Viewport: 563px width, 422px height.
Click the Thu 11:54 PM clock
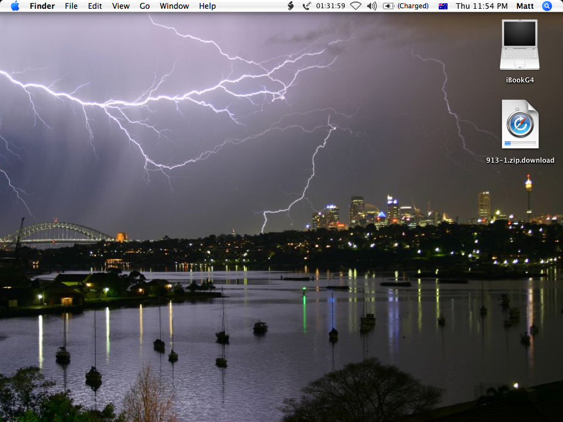(x=482, y=6)
